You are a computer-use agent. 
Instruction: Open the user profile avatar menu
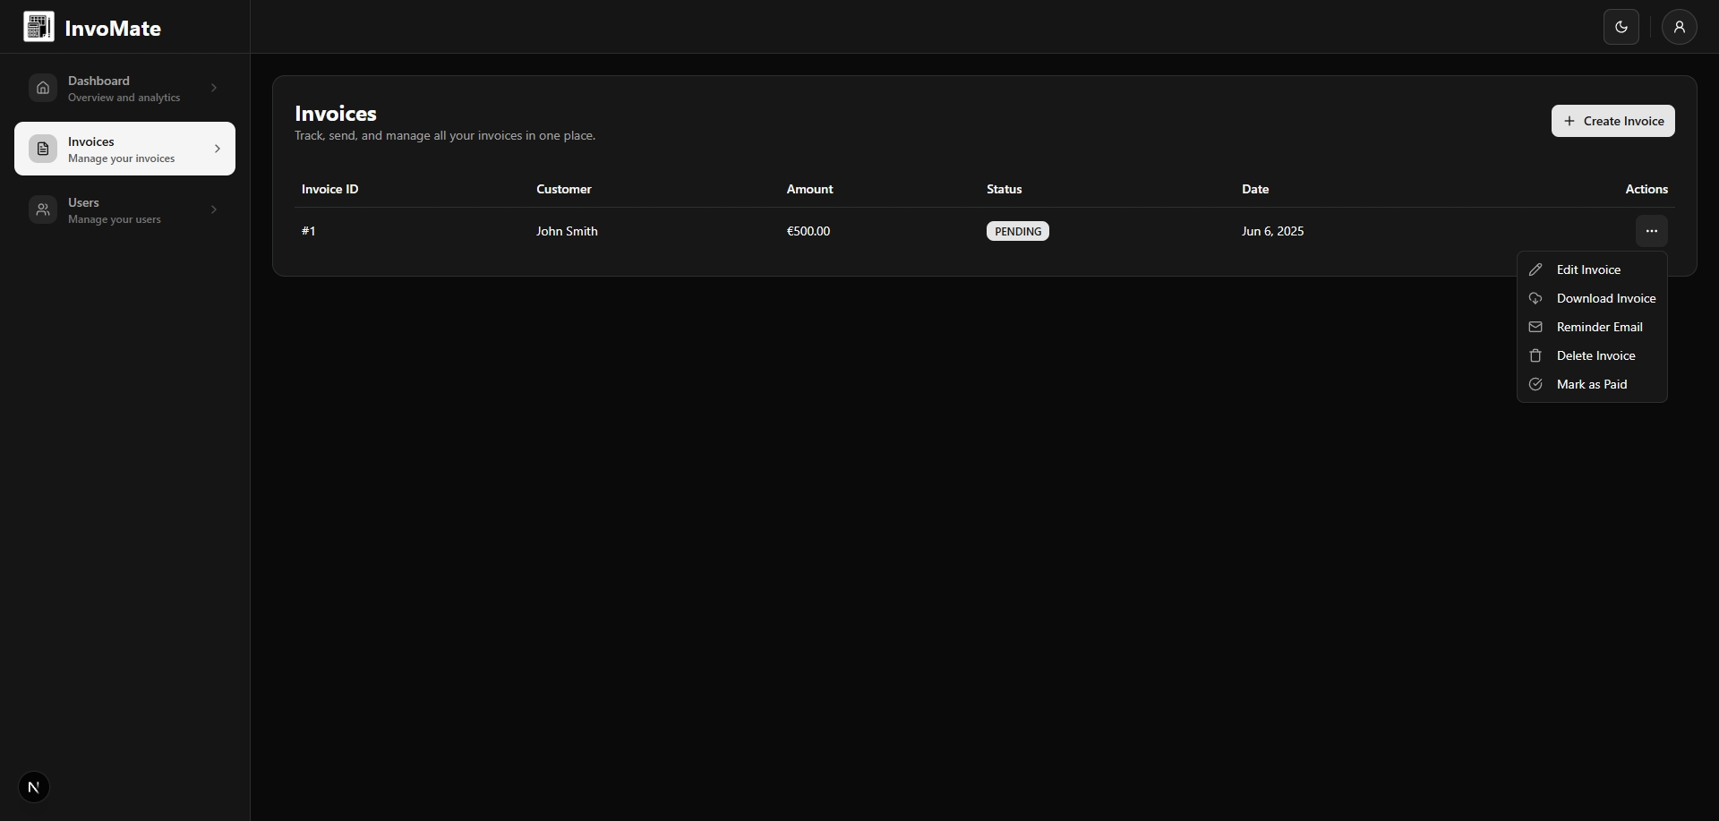1679,27
